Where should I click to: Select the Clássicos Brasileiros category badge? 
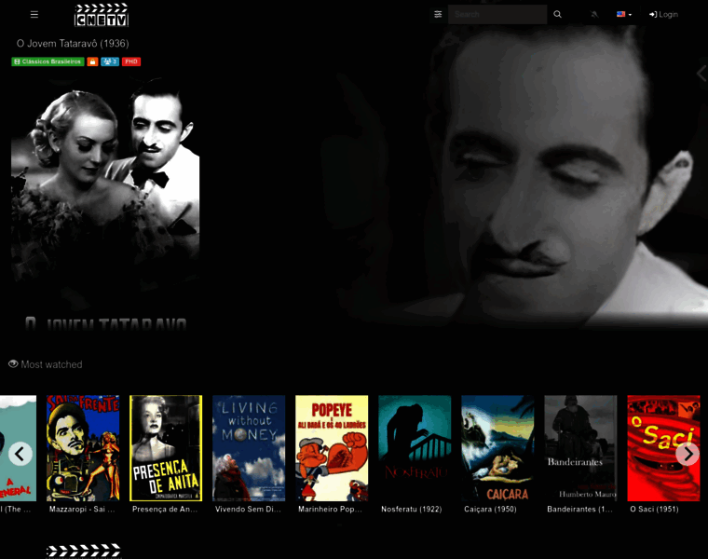[x=48, y=61]
